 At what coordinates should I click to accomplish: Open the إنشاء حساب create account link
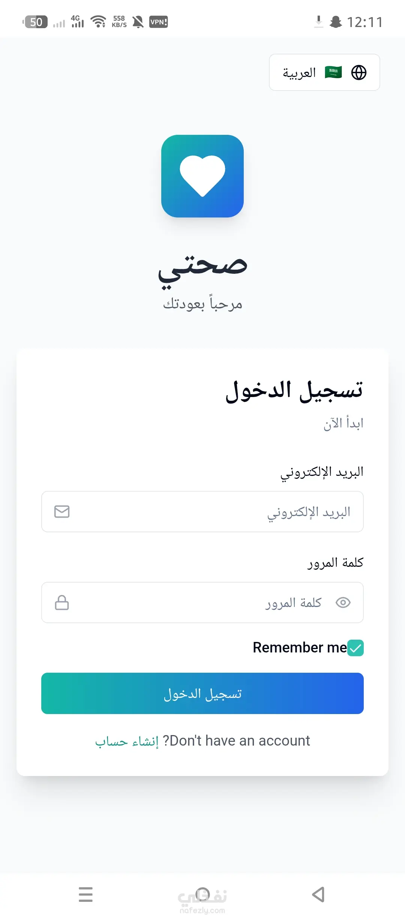click(127, 741)
